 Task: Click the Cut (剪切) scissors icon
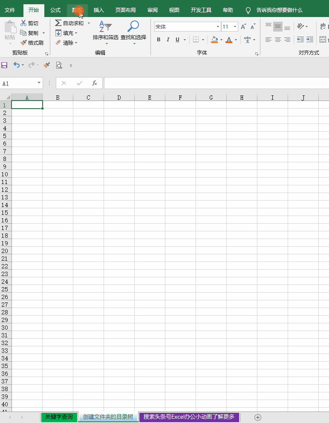(x=23, y=23)
